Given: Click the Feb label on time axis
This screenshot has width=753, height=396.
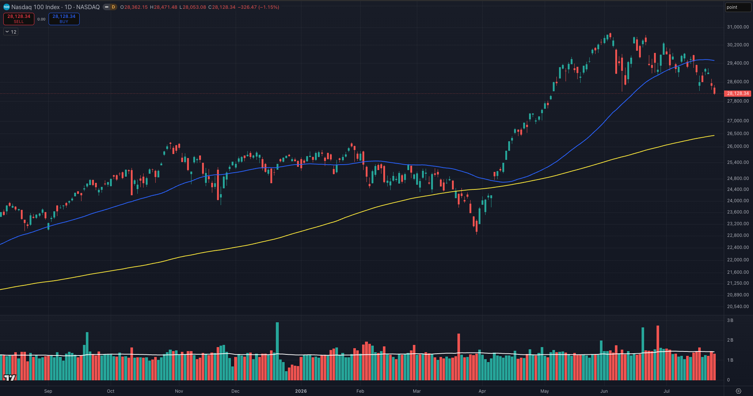Looking at the screenshot, I should pyautogui.click(x=360, y=391).
